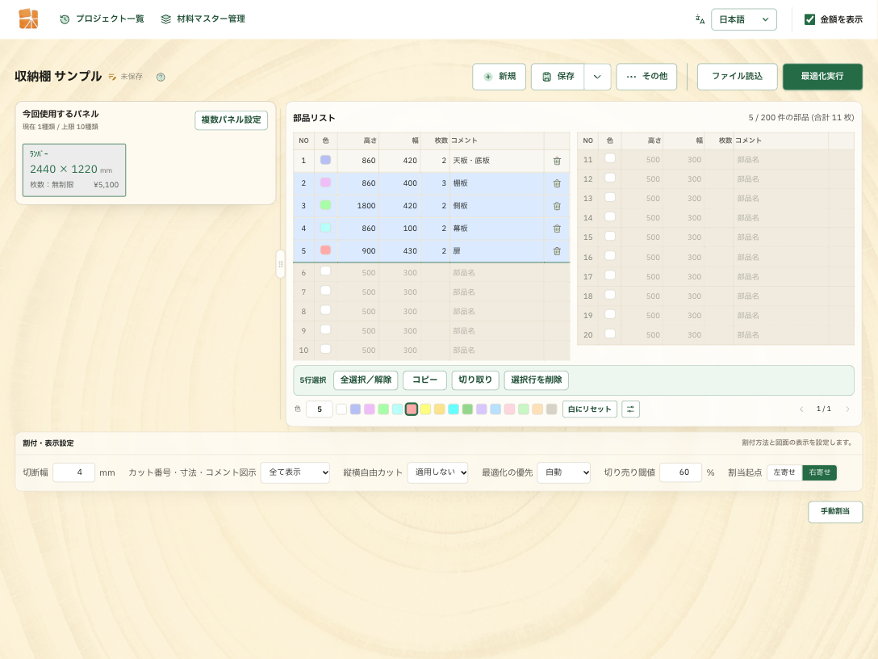Pick the bright cyan swatch in palette
Screen dimensions: 878x659
click(x=454, y=409)
